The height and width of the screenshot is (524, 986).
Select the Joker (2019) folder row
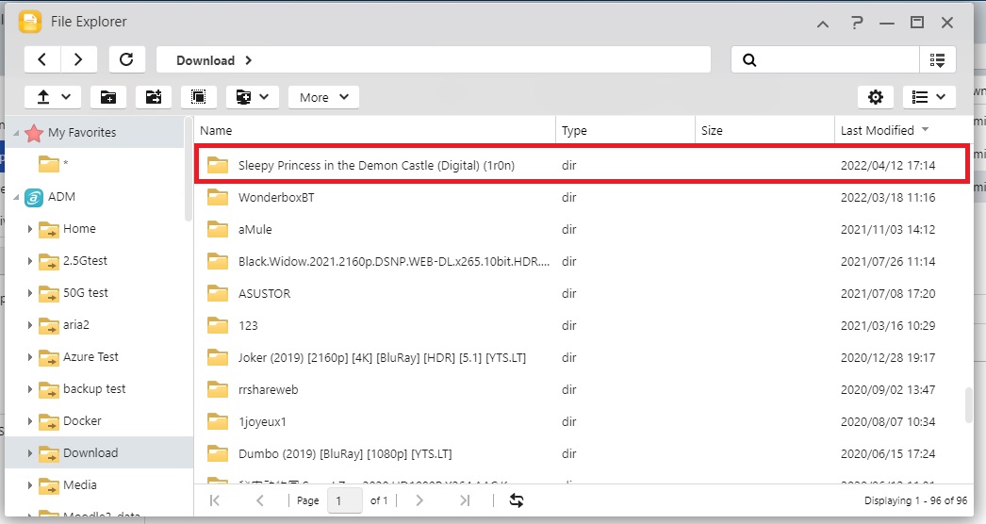coord(581,358)
